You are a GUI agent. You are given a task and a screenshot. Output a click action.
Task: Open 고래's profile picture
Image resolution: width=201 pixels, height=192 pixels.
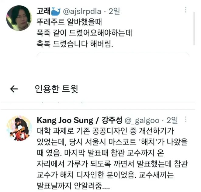pos(19,18)
